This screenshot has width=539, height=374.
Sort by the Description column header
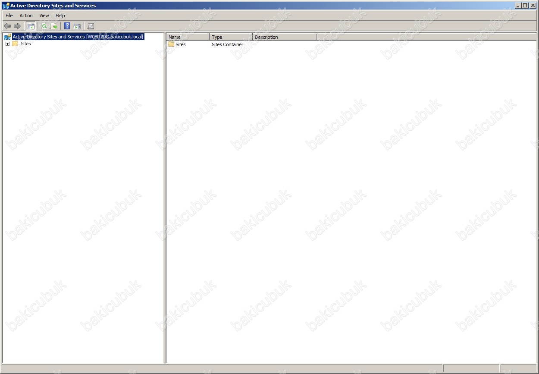coord(285,37)
